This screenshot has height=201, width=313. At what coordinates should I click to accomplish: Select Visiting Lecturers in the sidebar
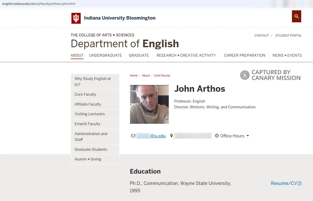[x=95, y=114]
